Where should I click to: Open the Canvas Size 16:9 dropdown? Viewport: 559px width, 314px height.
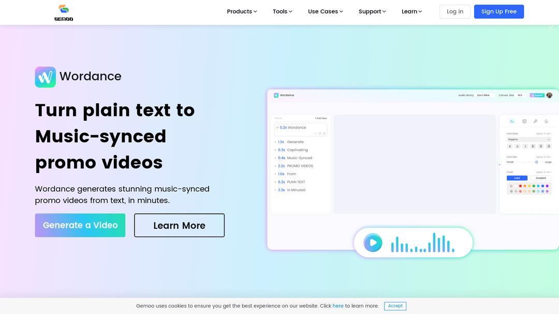[522, 96]
